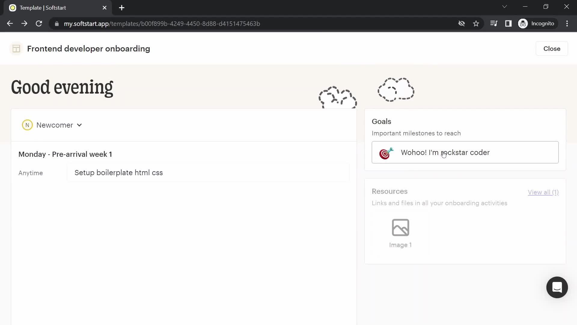This screenshot has width=577, height=325.
Task: Click the incognito profile icon in browser
Action: (524, 24)
